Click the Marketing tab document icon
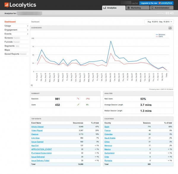178x174 pixels. (128, 8)
